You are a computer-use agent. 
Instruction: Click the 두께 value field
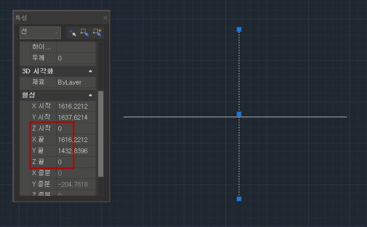(76, 58)
